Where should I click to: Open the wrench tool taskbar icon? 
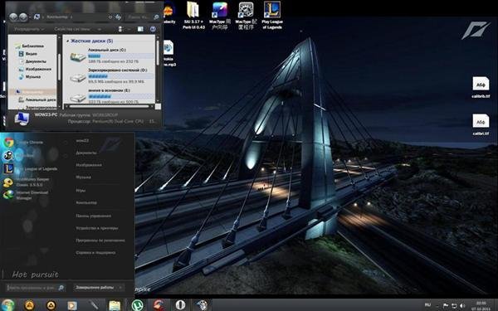pos(94,305)
